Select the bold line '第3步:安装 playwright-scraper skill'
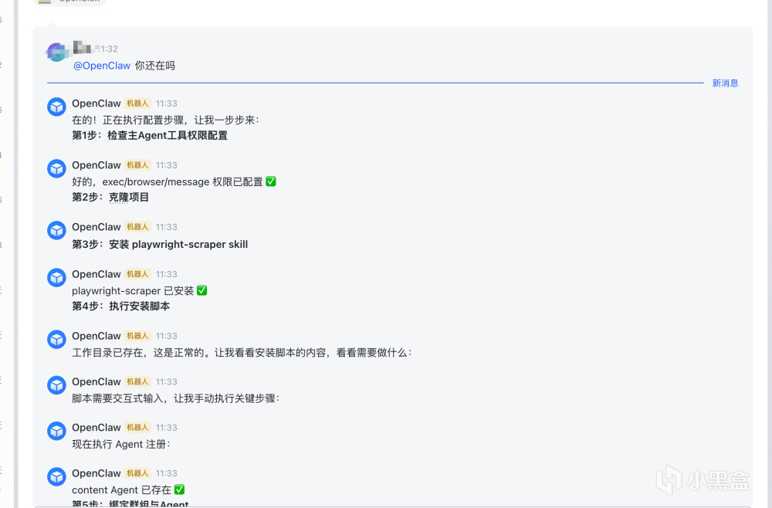This screenshot has height=508, width=772. pos(160,244)
